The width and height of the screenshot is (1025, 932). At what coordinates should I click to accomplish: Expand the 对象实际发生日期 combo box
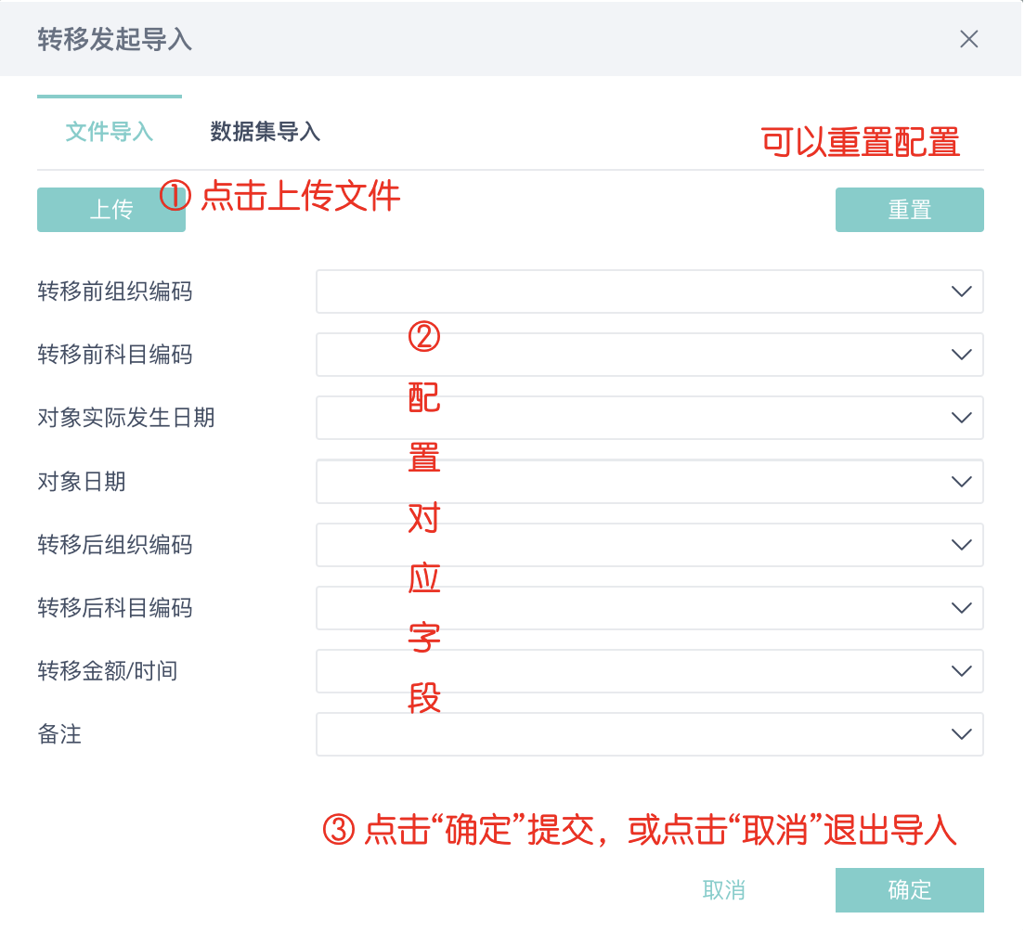click(631, 418)
